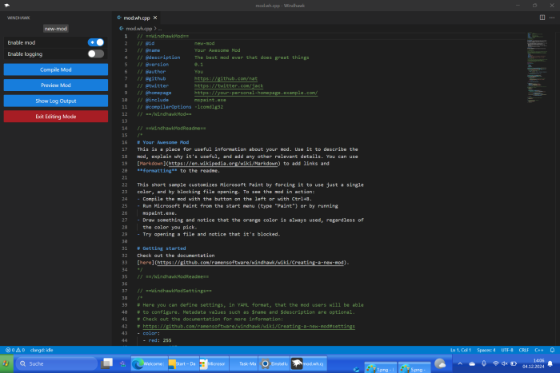Open the notifications bell in status bar
Screen dimensions: 560x373
point(550,350)
